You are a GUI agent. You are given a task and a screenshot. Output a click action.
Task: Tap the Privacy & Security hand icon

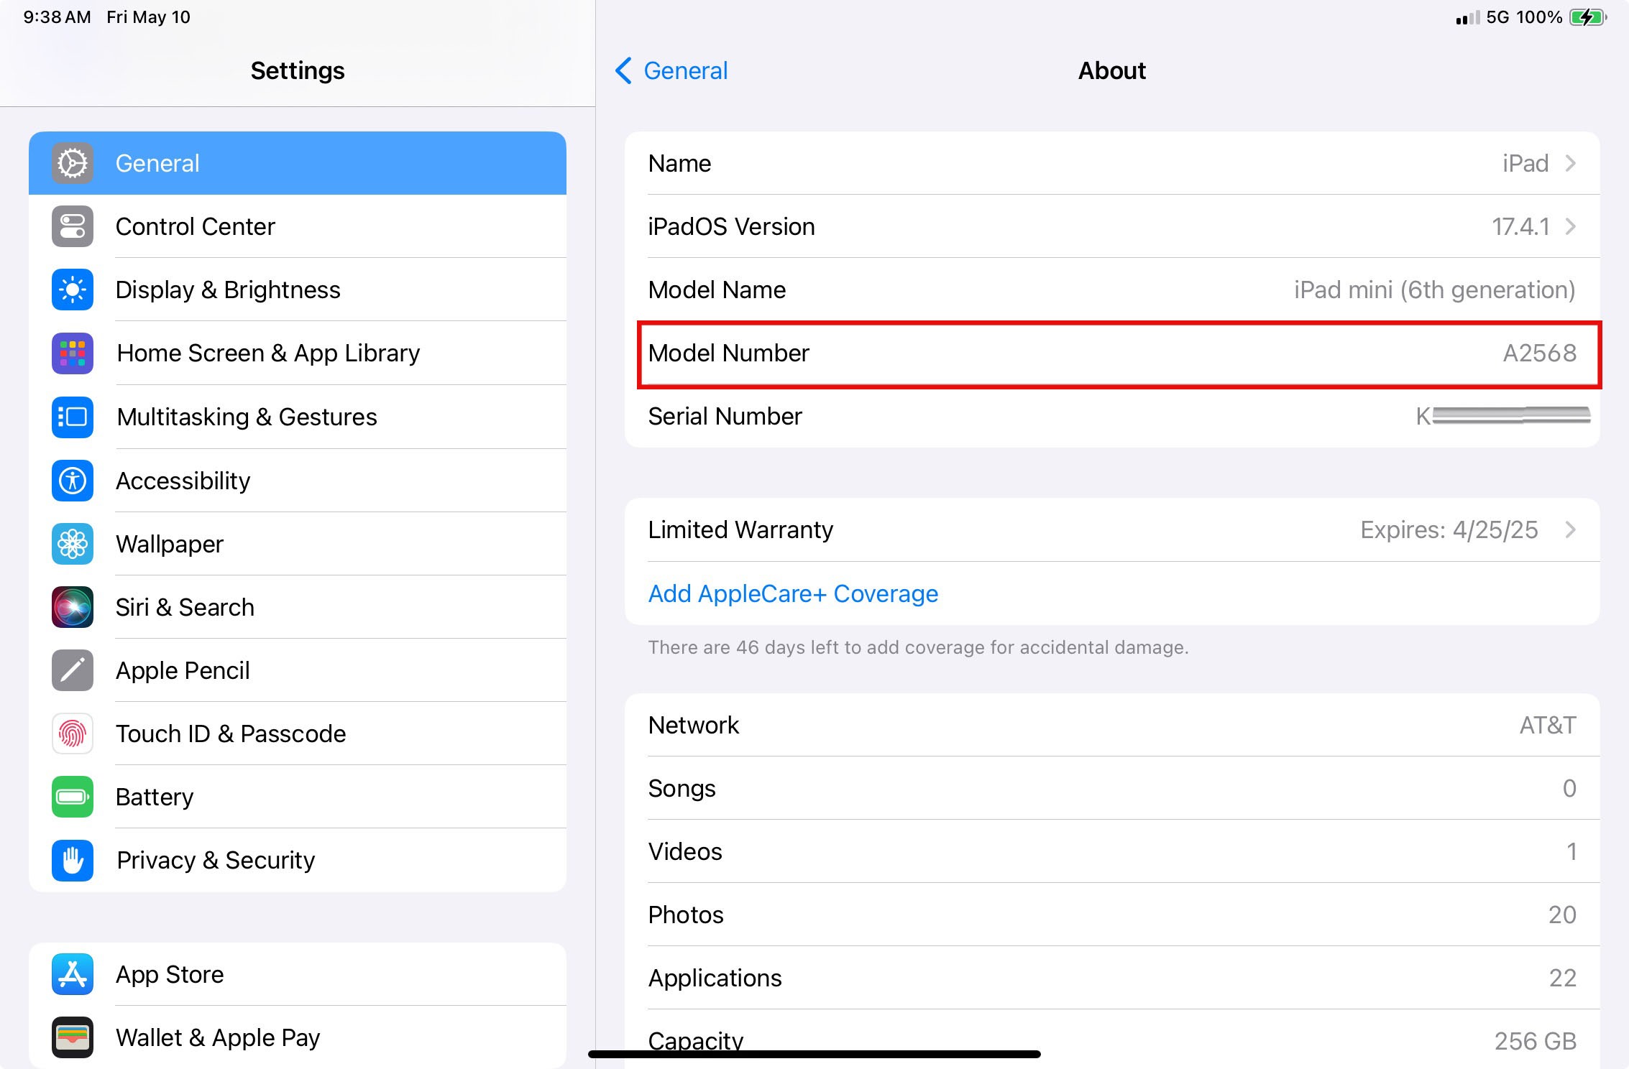pos(73,860)
